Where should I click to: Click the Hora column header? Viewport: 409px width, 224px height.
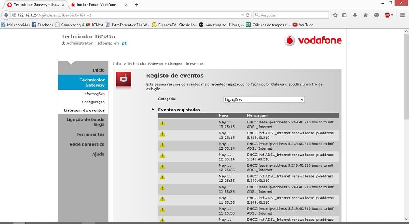[224, 116]
